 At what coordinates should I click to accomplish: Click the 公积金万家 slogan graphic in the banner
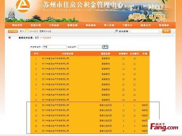(147, 17)
